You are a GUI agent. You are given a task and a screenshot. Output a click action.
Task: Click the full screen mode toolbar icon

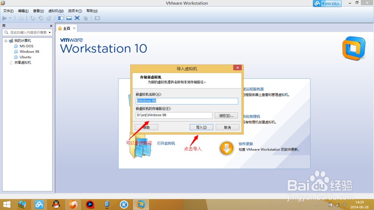coord(77,18)
